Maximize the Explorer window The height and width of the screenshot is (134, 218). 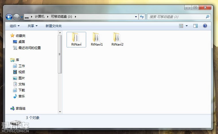pos(195,7)
